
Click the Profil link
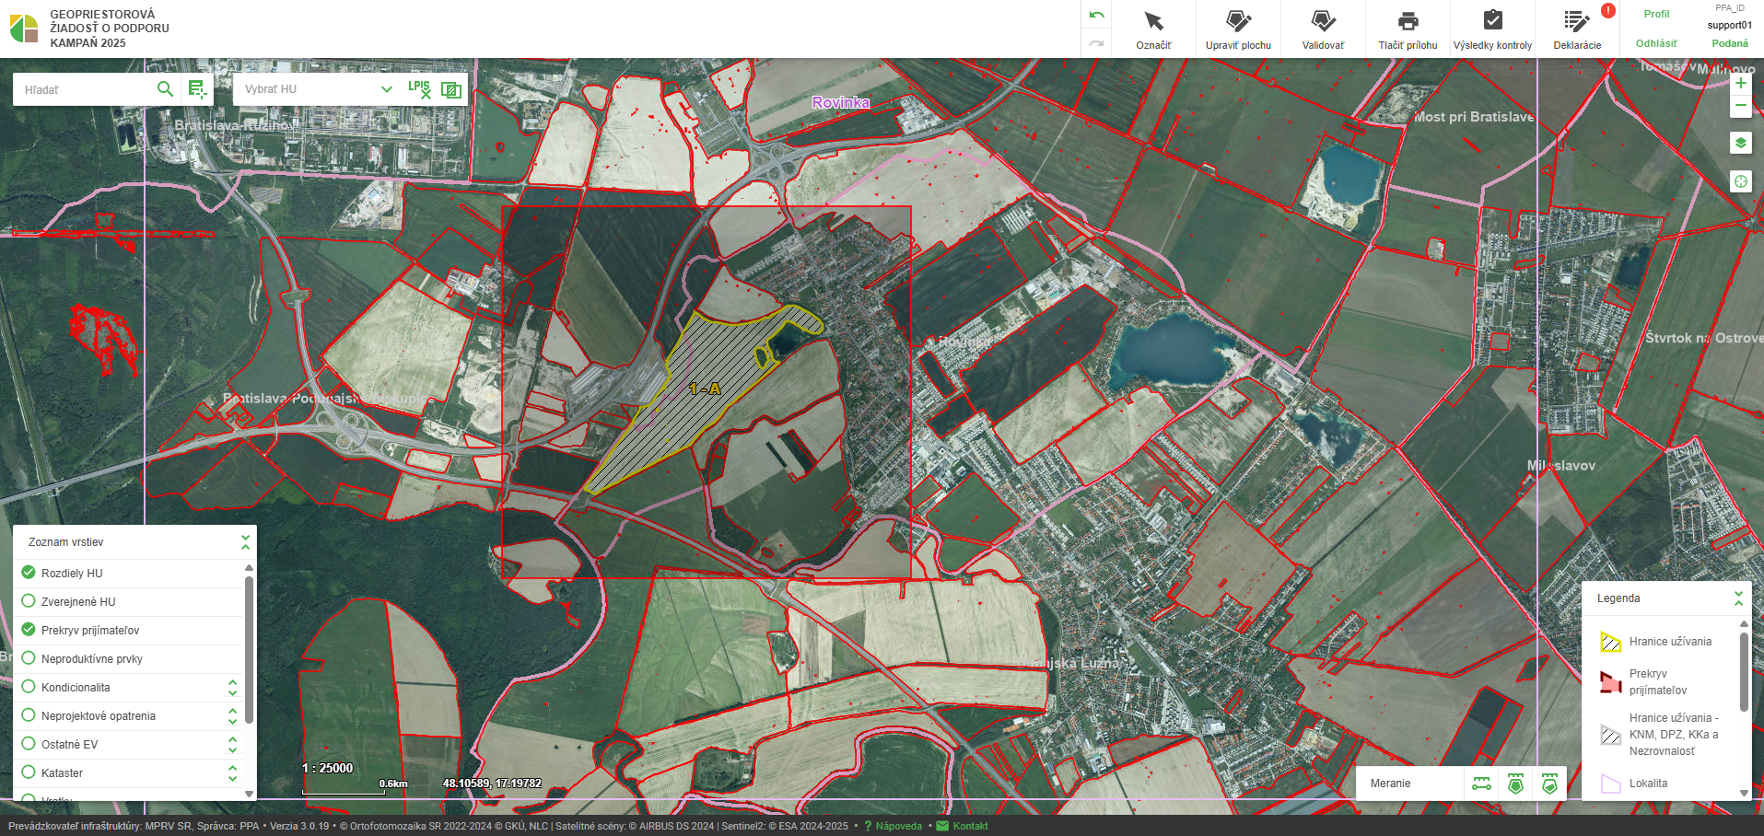pyautogui.click(x=1656, y=14)
